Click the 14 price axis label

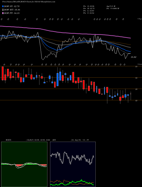[136, 78]
